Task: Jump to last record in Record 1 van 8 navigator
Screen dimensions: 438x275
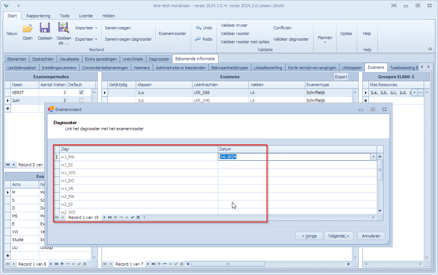Action: (56, 264)
